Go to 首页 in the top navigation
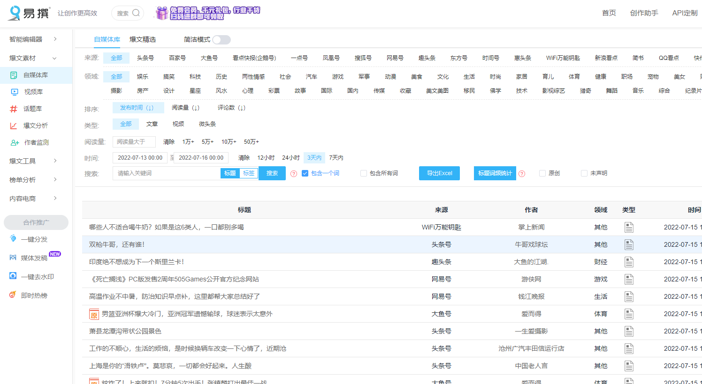The image size is (702, 384). pos(609,13)
